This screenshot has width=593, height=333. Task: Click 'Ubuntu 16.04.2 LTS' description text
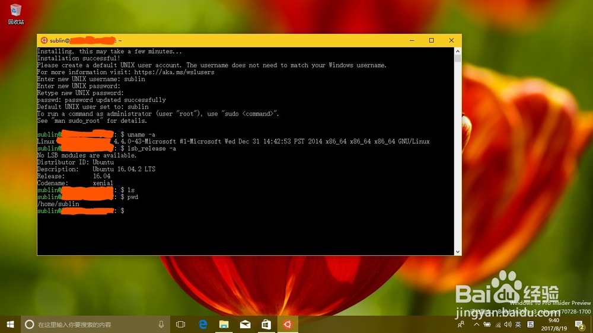point(124,169)
